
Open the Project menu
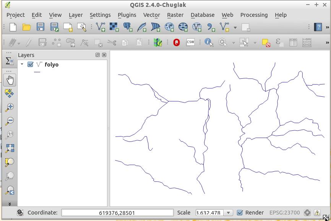(x=16, y=15)
